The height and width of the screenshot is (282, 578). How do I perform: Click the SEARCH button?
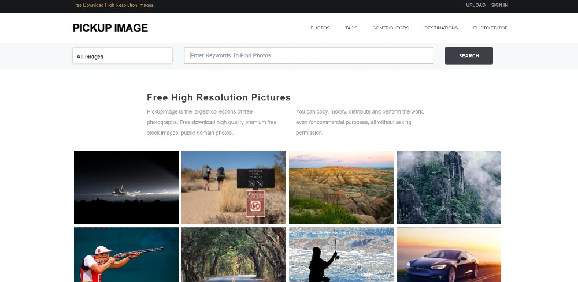click(469, 56)
